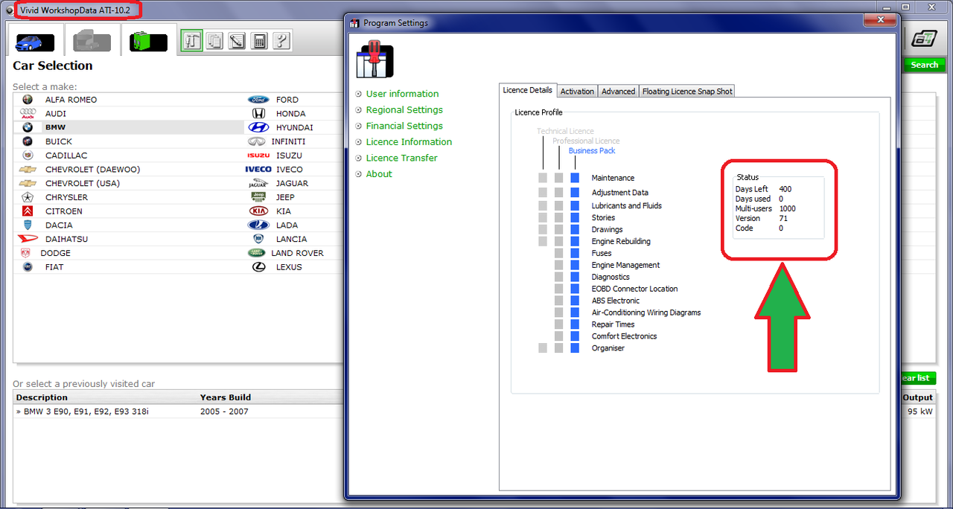Click the Honda logo icon
The width and height of the screenshot is (953, 509).
258,114
